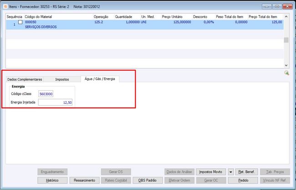296x190 pixels.
Task: Click the items grid scroll down arrow
Action: point(286,65)
